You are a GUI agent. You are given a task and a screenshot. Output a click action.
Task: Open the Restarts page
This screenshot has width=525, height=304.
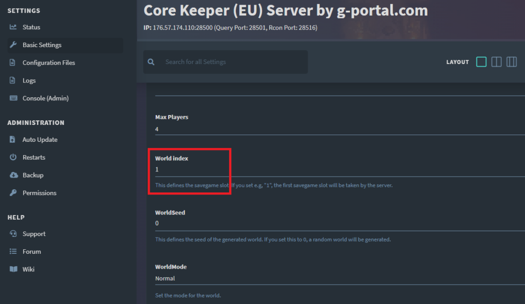(34, 157)
